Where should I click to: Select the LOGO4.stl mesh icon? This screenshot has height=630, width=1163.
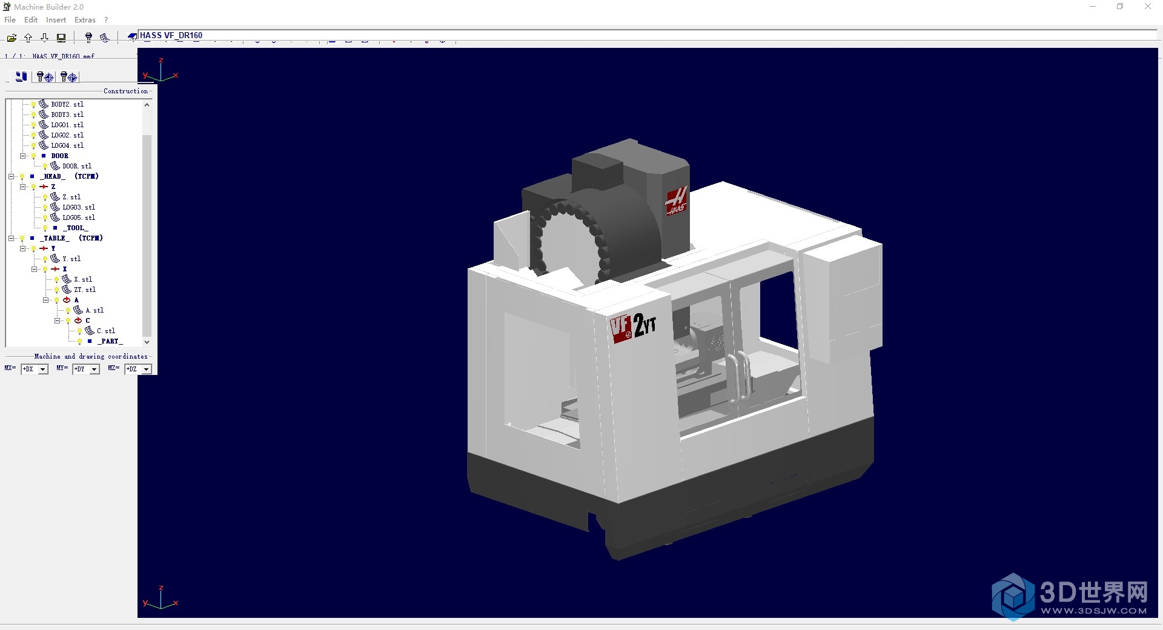coord(44,145)
